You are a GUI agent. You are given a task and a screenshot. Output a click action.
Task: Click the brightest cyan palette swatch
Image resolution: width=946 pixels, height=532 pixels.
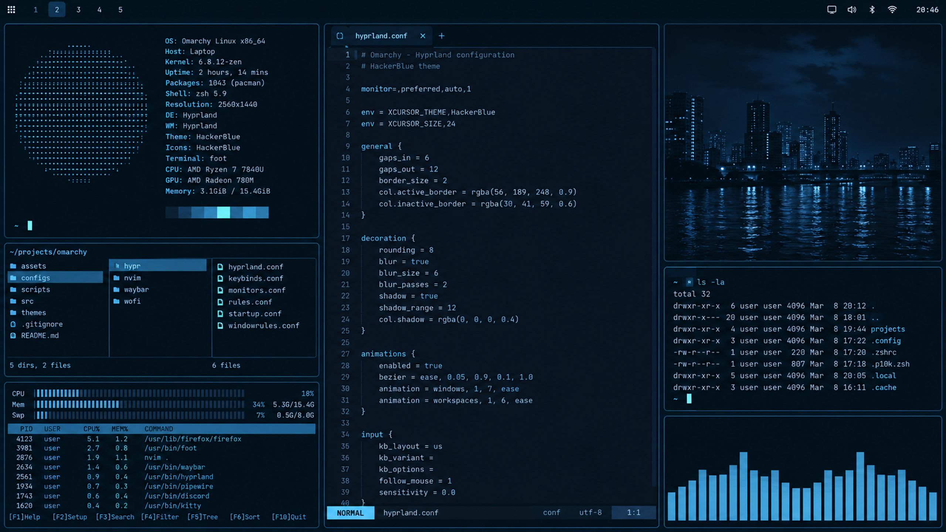coord(223,212)
